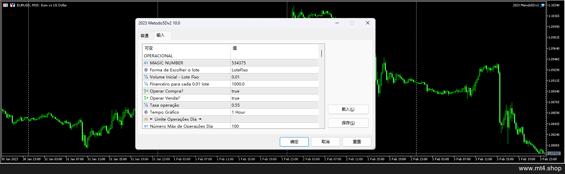Select the Taxa operação label
Image resolution: width=565 pixels, height=174 pixels.
[164, 105]
